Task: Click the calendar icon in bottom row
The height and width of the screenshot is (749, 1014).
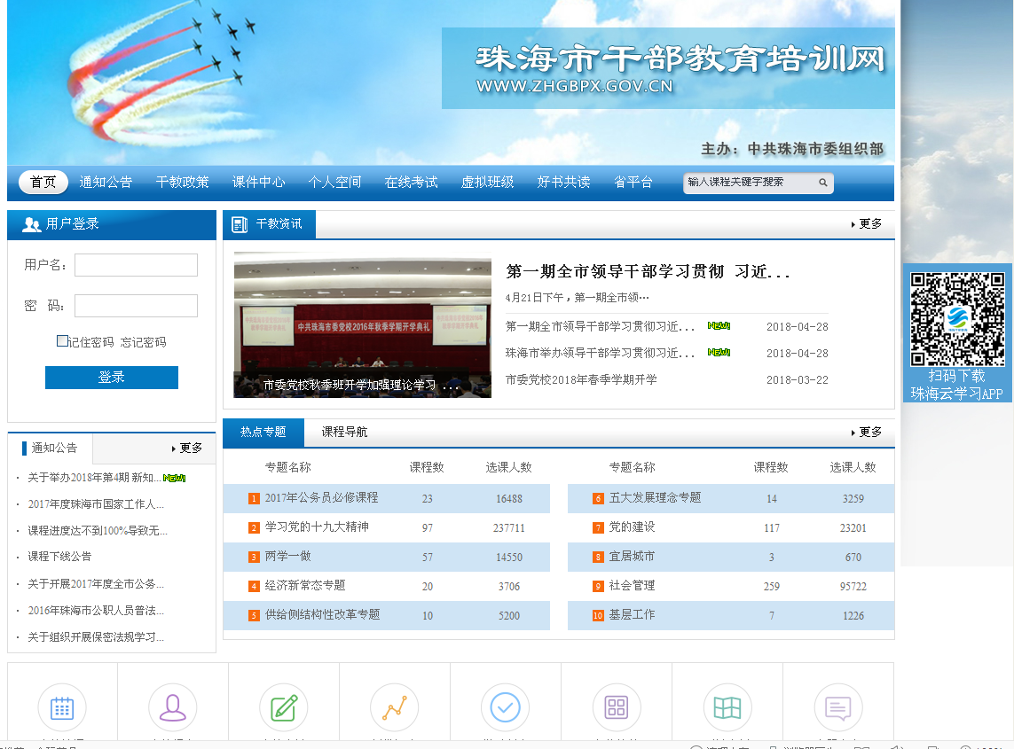Action: click(62, 707)
